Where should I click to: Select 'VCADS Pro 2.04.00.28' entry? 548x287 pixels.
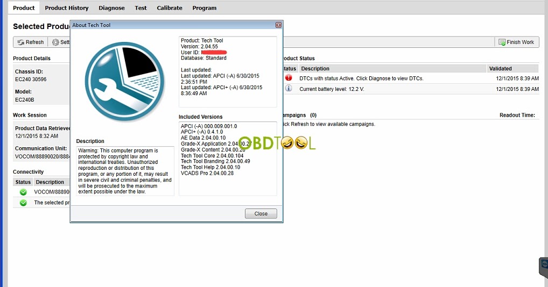tap(207, 173)
